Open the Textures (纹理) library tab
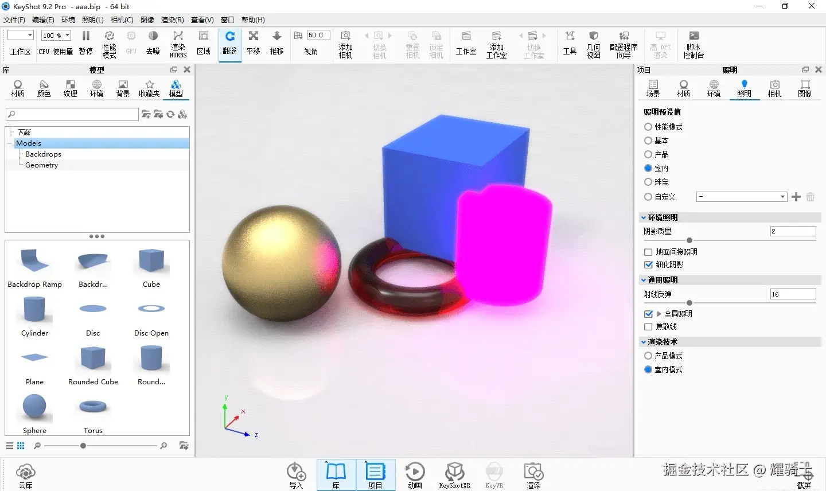Viewport: 826px width, 491px height. coord(70,88)
